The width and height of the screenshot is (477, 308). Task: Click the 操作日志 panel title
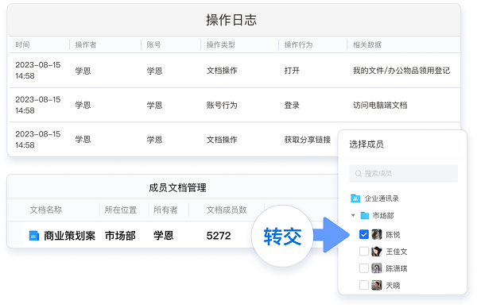pos(231,20)
